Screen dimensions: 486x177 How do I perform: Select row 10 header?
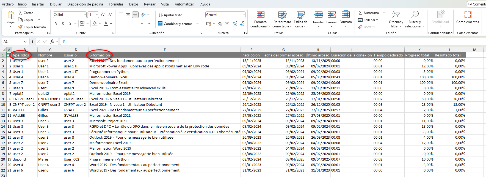click(x=3, y=104)
